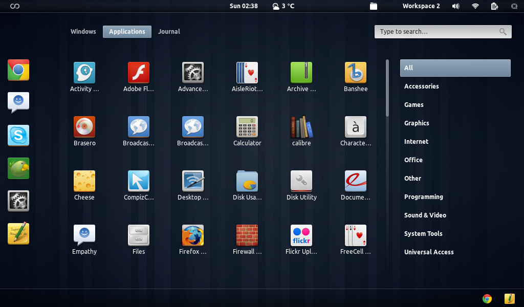Focus the Type to search field
The width and height of the screenshot is (524, 307).
pos(443,32)
